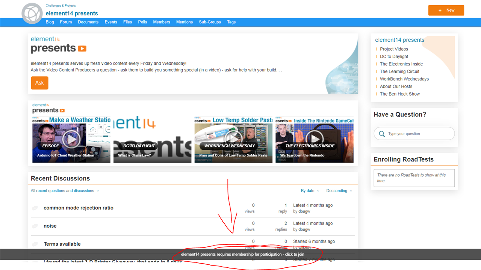Open the All recent questions and discussions filter
Screen dimensions: 481x270
[65, 191]
